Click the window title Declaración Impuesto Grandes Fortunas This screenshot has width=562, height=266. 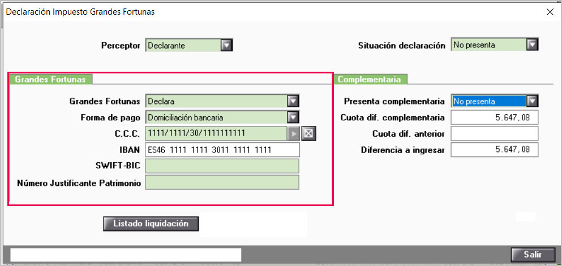[x=80, y=12]
